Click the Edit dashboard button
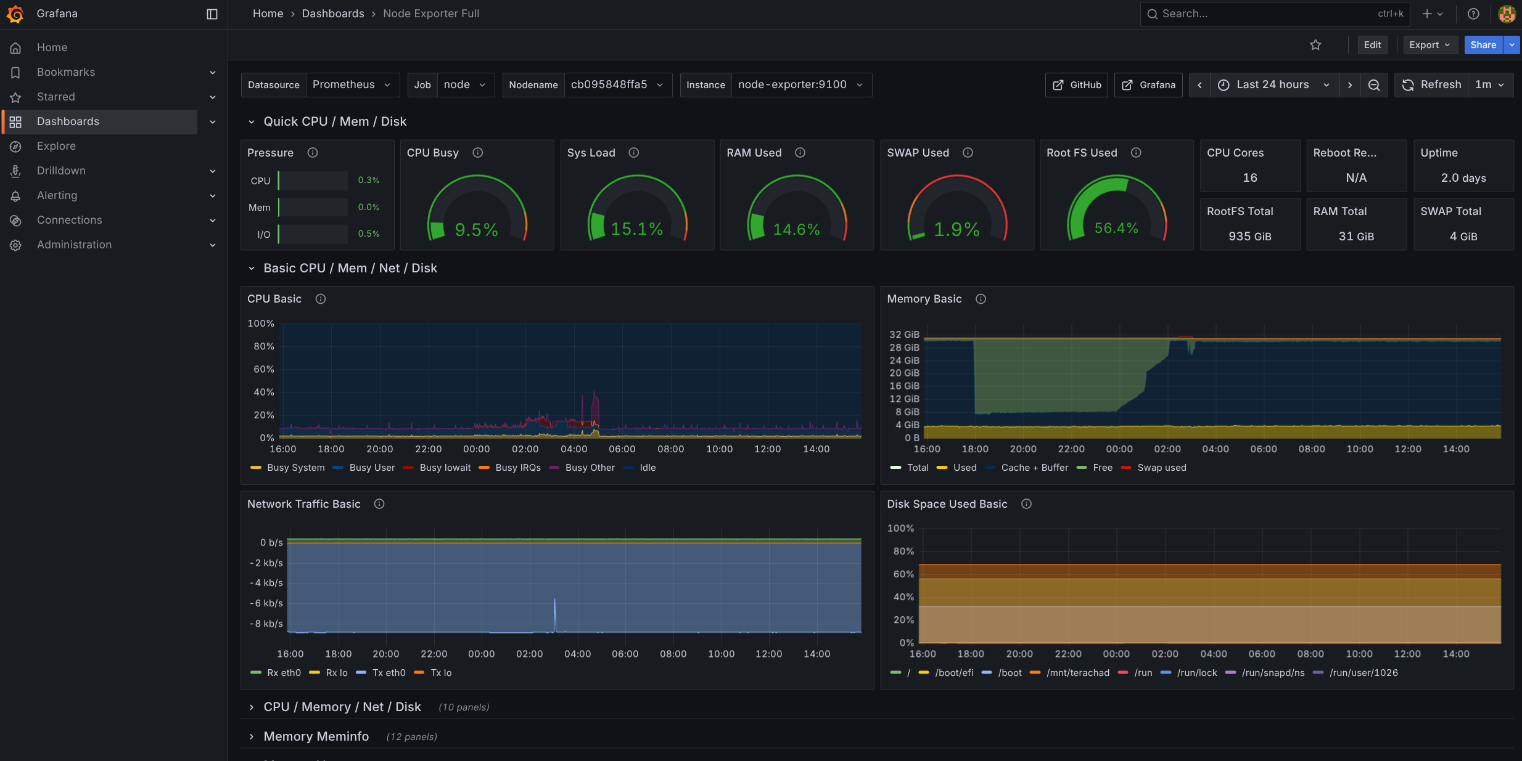Image resolution: width=1522 pixels, height=761 pixels. [x=1372, y=45]
